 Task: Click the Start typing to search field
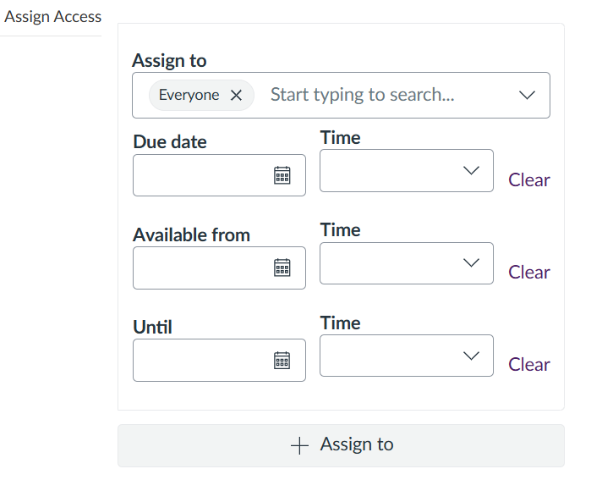click(x=385, y=95)
